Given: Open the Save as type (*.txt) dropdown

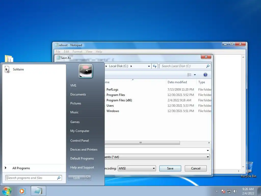Looking at the screenshot, I should click(157, 157).
